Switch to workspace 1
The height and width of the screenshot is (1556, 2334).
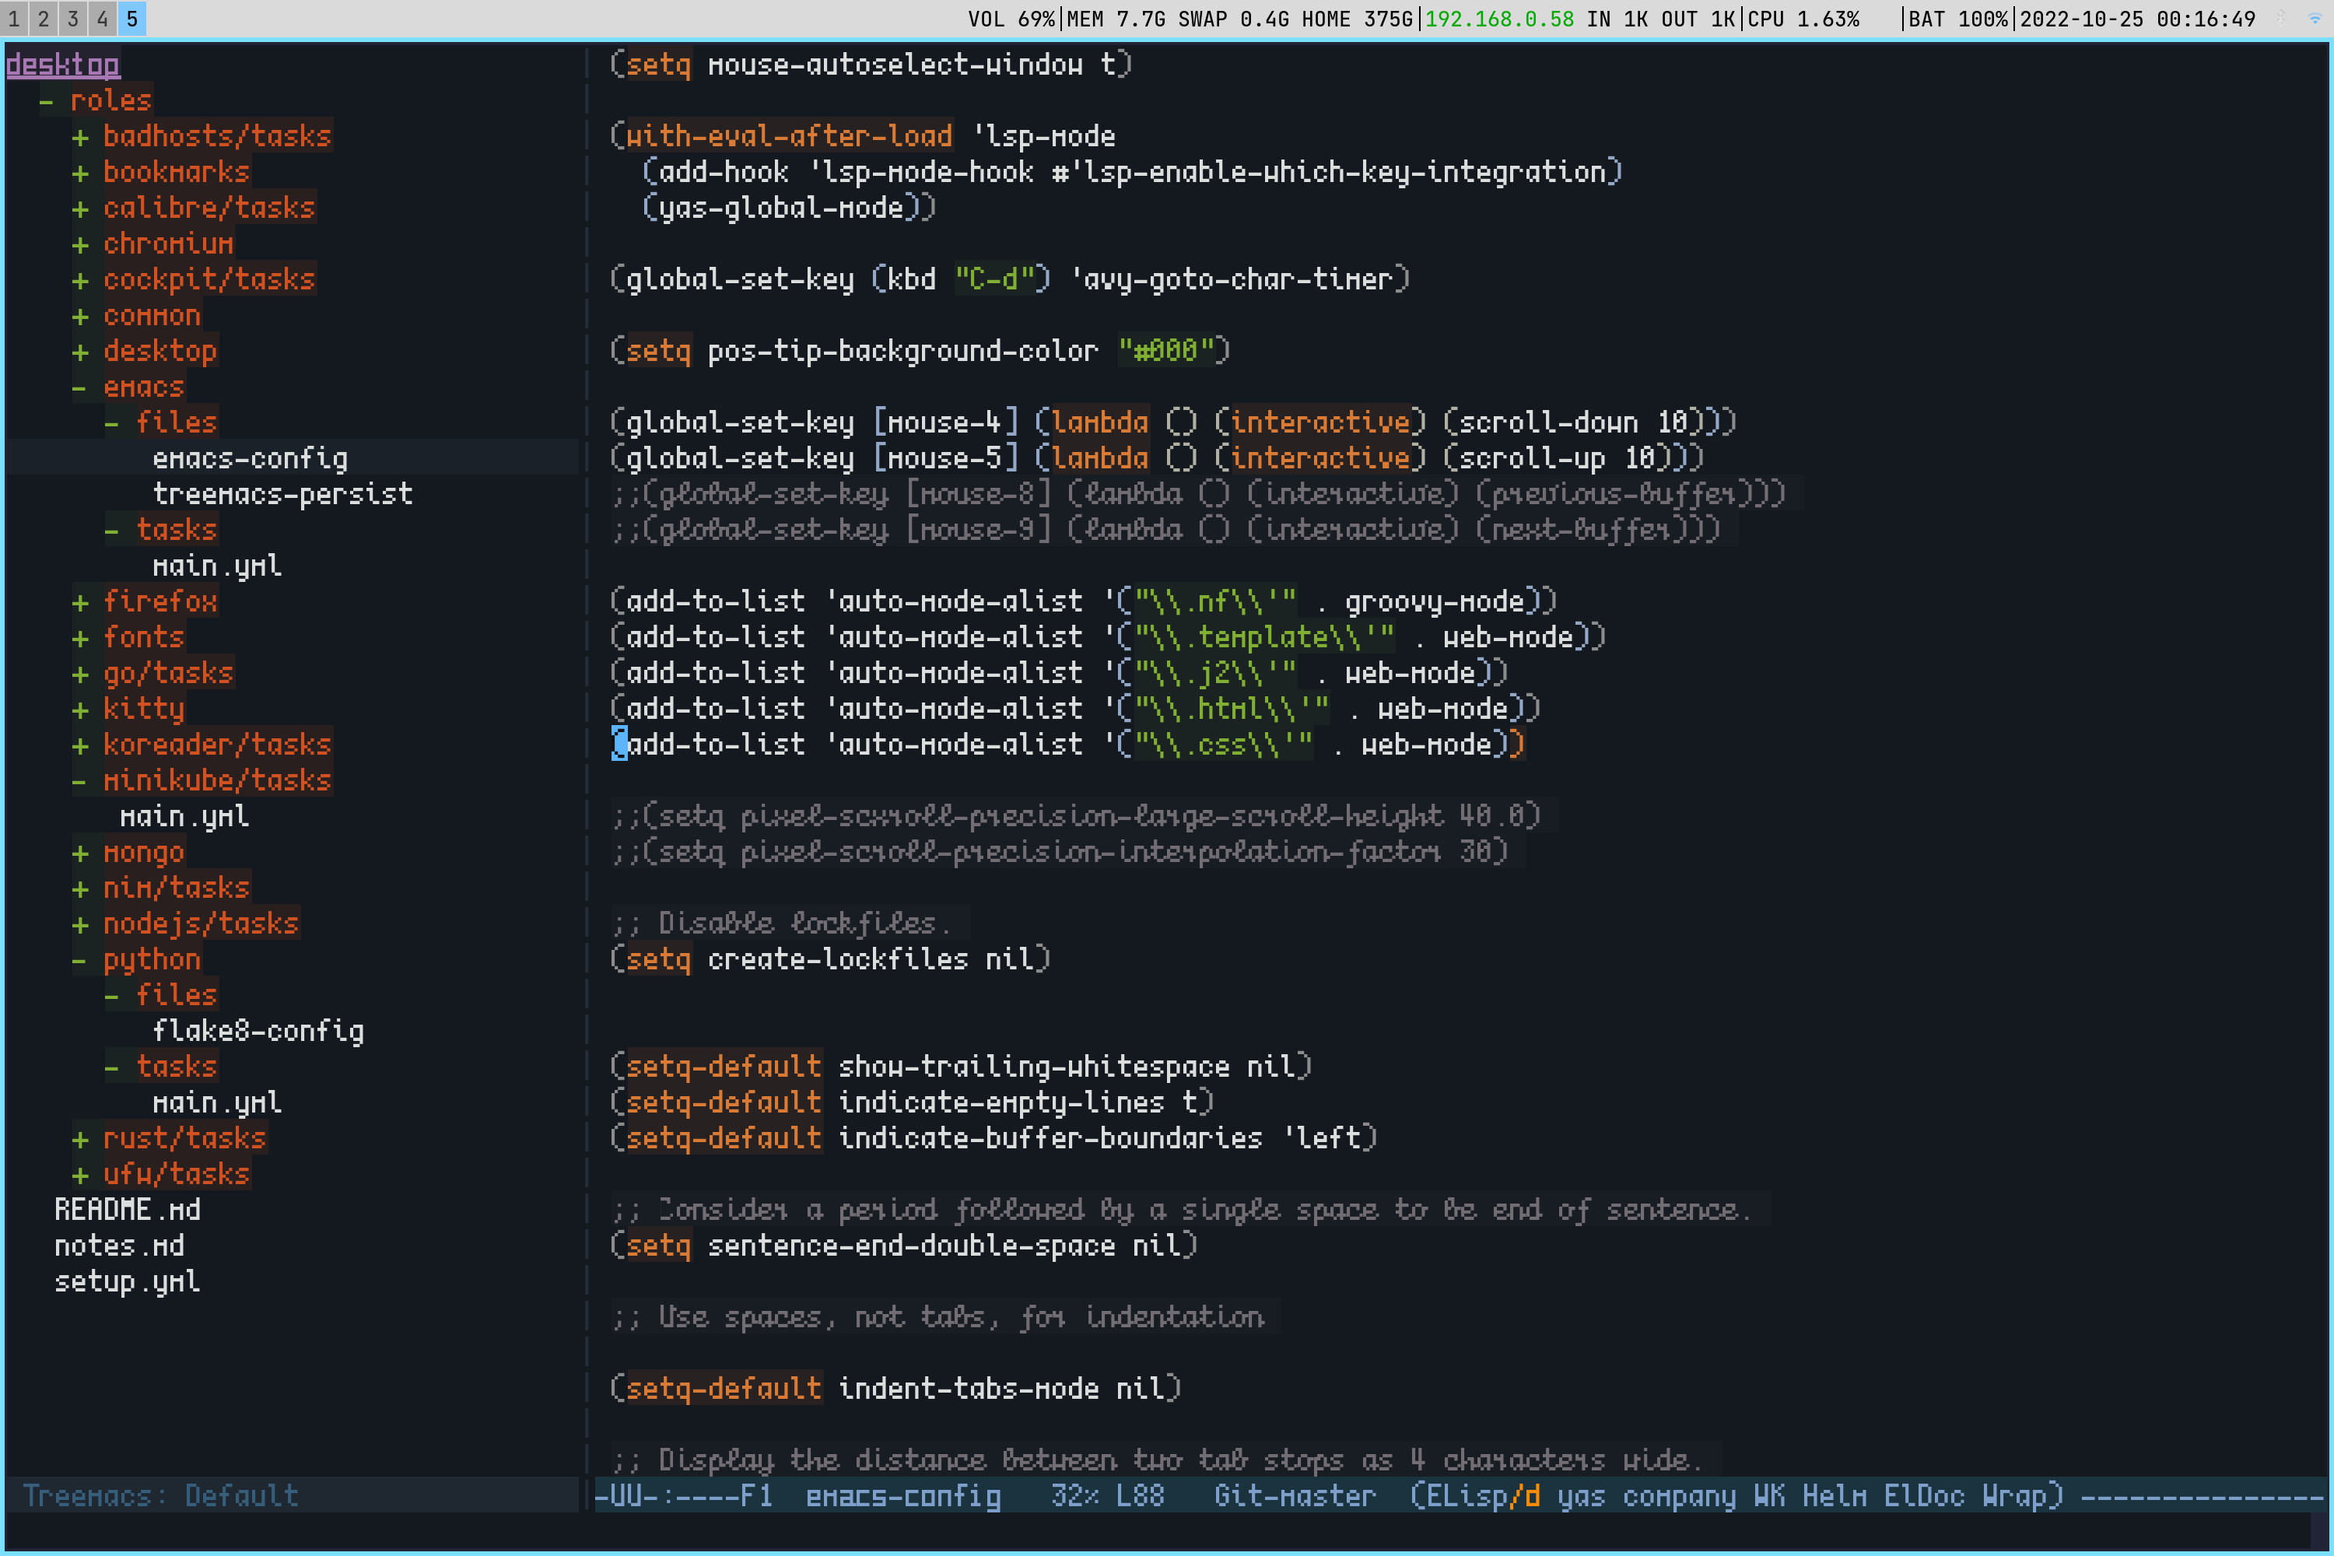coord(14,19)
